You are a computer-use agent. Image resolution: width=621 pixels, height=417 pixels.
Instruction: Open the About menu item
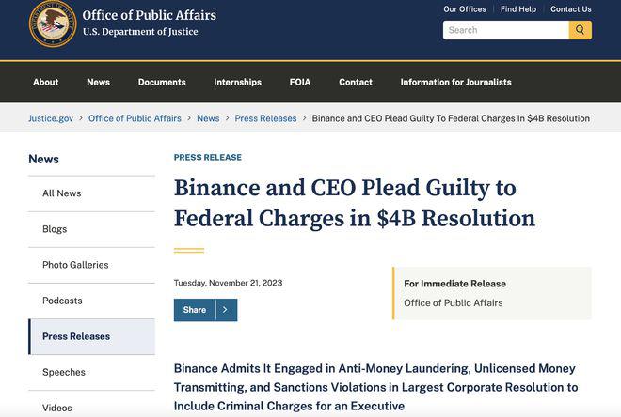(x=46, y=82)
